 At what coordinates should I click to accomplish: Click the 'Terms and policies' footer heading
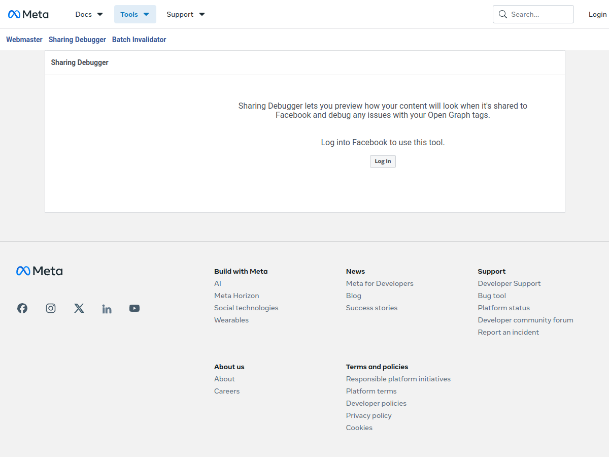[377, 367]
